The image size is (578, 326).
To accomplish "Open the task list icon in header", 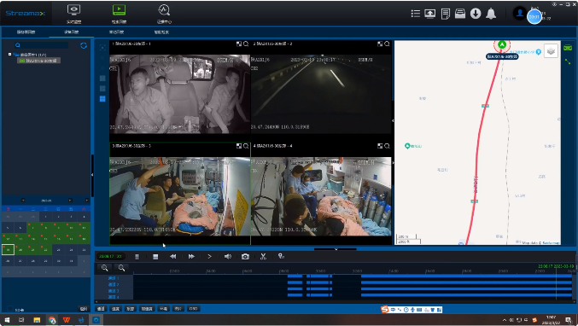I will [416, 14].
